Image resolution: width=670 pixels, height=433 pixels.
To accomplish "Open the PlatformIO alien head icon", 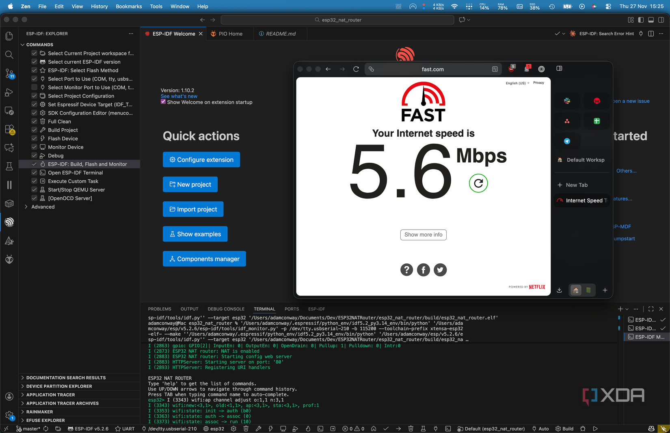I will [9, 259].
